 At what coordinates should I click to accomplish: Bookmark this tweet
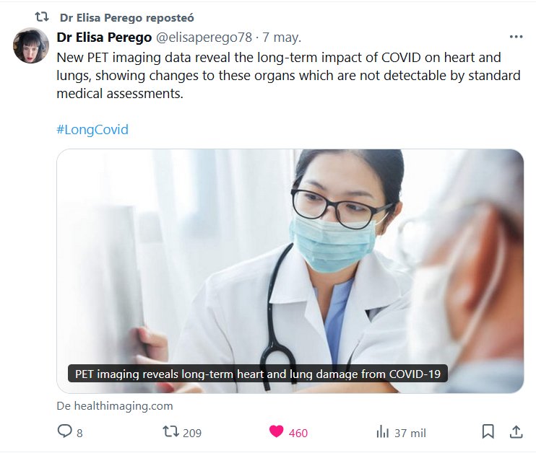(x=488, y=432)
